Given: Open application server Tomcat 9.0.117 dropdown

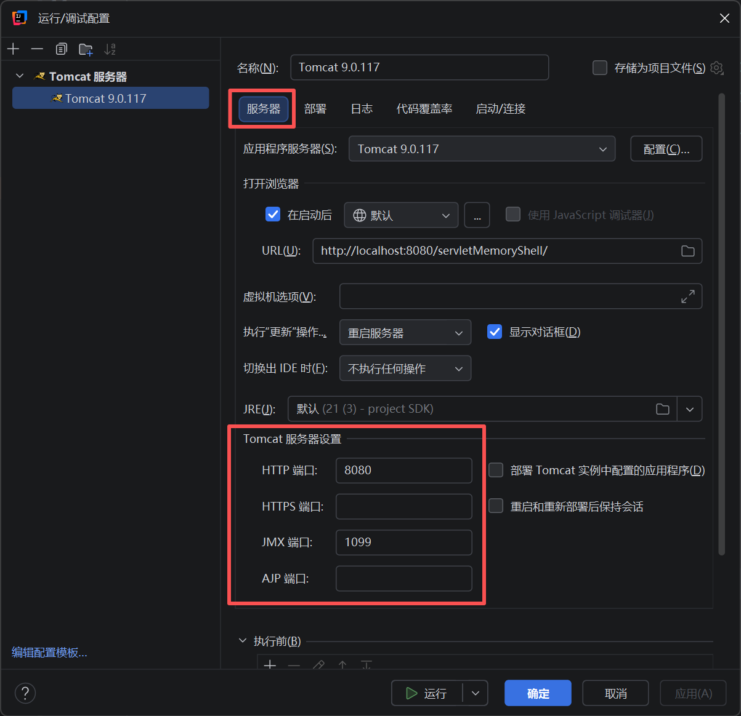Looking at the screenshot, I should (x=482, y=149).
